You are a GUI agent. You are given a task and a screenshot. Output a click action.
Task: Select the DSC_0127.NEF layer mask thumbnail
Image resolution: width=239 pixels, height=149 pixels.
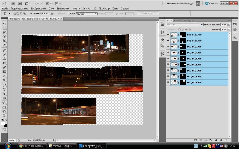pos(183,71)
